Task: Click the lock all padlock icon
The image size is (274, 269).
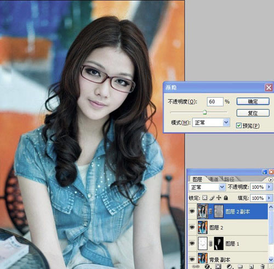Action: point(226,198)
